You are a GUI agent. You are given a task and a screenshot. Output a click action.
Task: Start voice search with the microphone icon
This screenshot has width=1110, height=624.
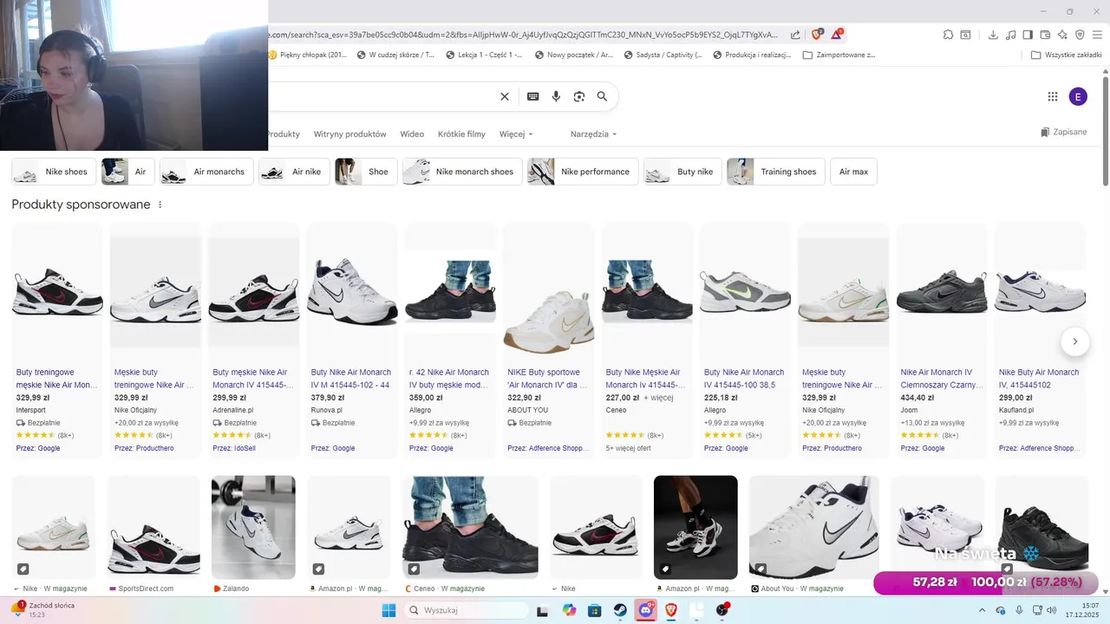pos(556,96)
